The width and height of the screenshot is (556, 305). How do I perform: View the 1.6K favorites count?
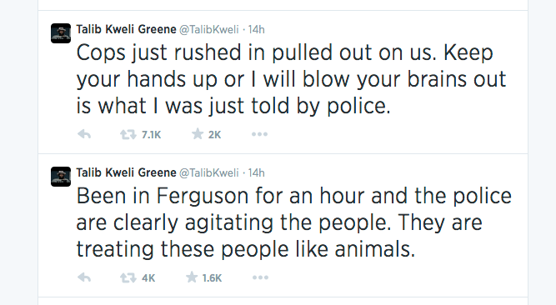(x=212, y=278)
